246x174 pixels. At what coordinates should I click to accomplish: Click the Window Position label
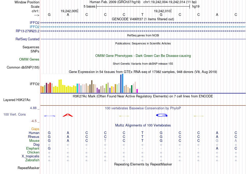coord(27,2)
